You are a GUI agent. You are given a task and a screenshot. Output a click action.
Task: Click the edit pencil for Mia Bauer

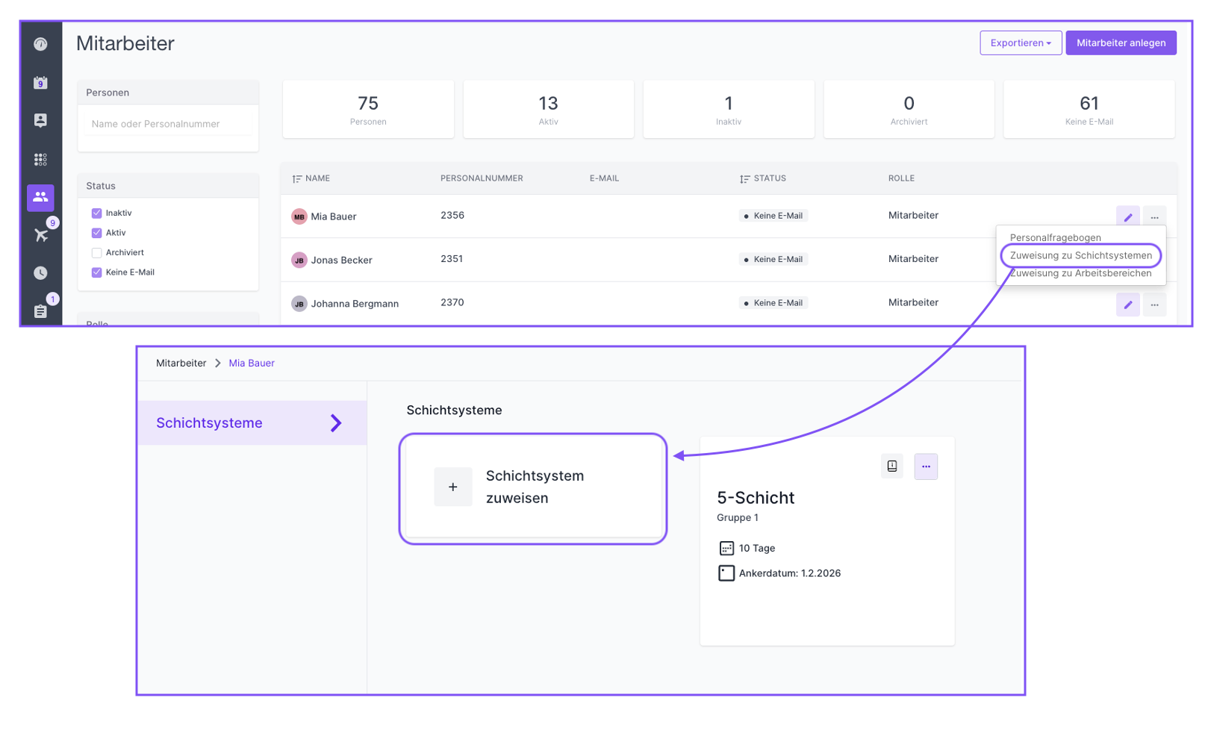(x=1127, y=216)
